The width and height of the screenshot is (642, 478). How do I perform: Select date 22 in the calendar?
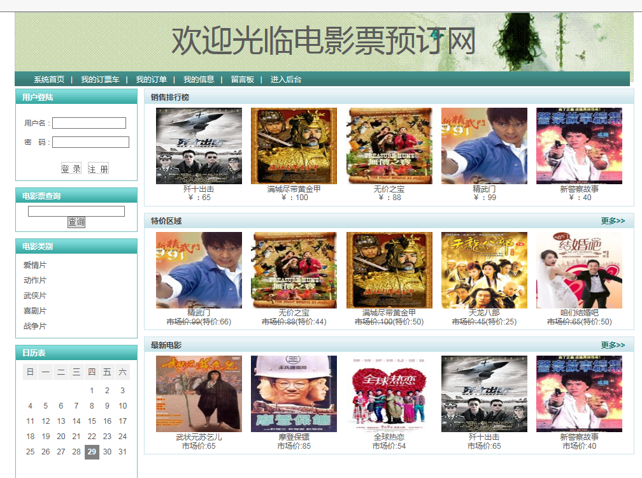(92, 437)
